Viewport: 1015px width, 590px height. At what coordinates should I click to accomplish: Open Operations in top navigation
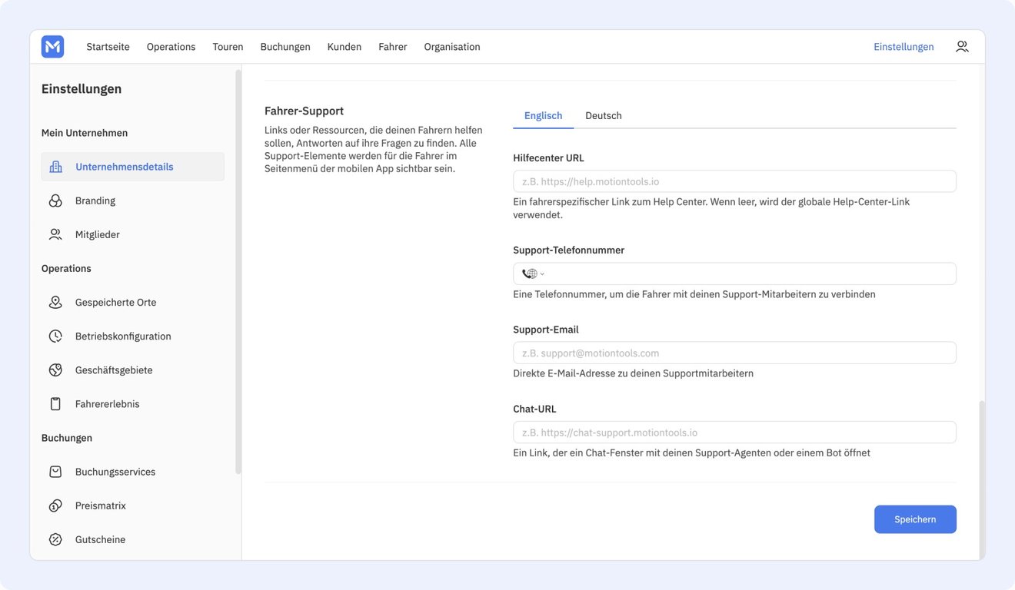tap(171, 47)
